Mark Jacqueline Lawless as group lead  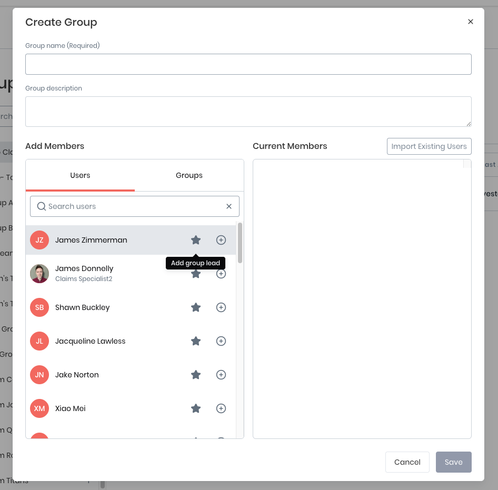[196, 341]
